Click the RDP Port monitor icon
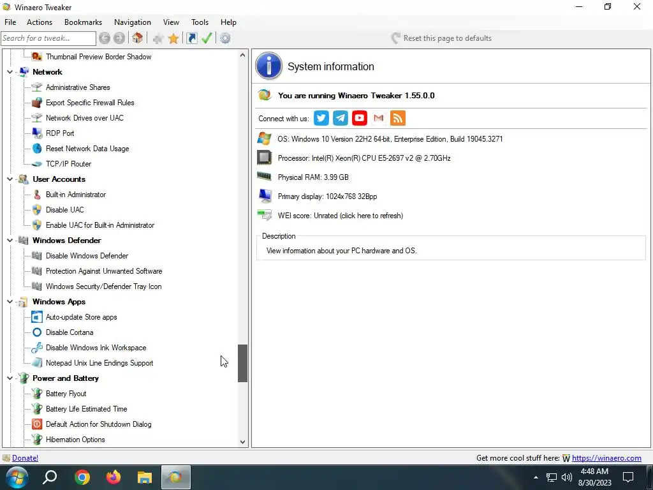This screenshot has height=490, width=653. pos(37,133)
